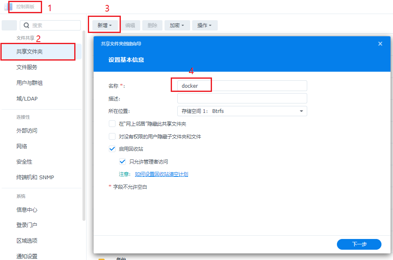The image size is (393, 260).
Task: Click the 所在位置 label
Action: tap(119, 111)
